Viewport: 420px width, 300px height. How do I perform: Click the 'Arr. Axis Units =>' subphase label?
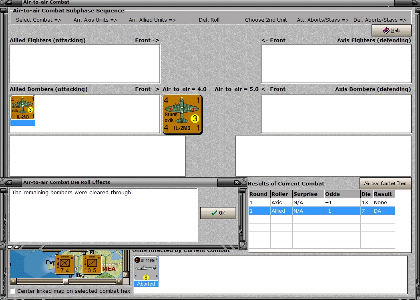click(x=95, y=20)
